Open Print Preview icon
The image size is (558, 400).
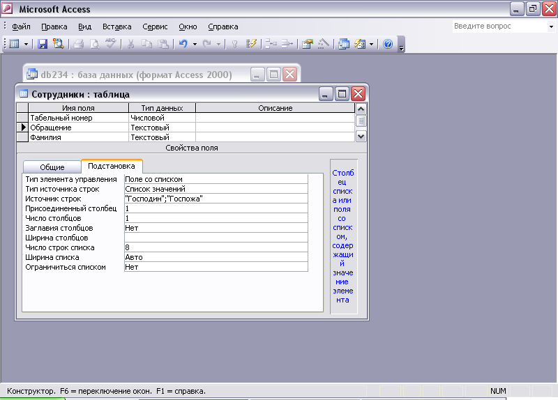tap(95, 44)
